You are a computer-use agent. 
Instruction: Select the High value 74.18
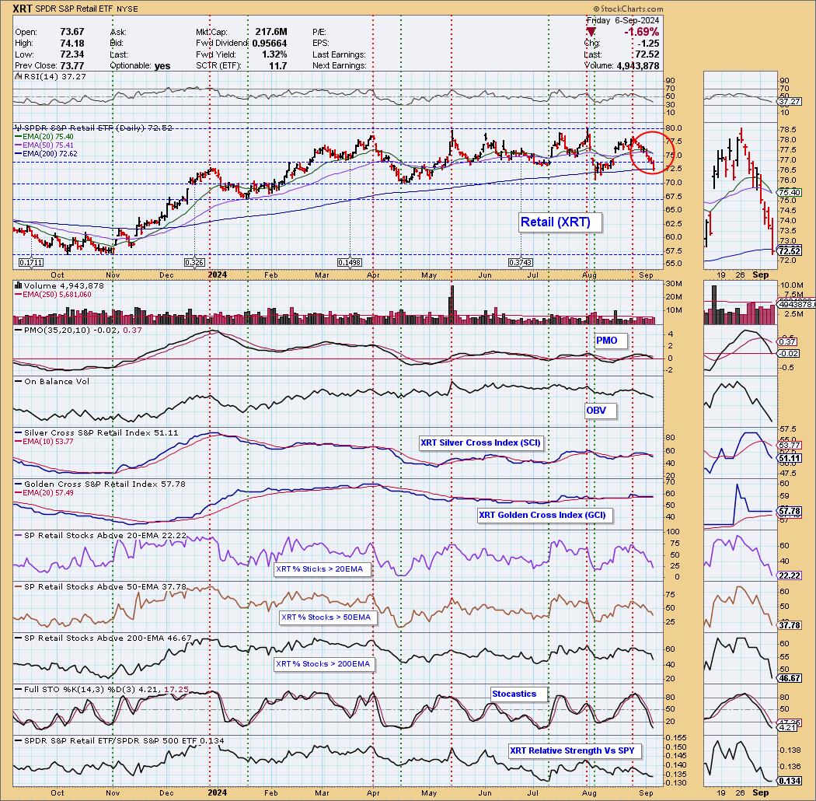pos(71,44)
